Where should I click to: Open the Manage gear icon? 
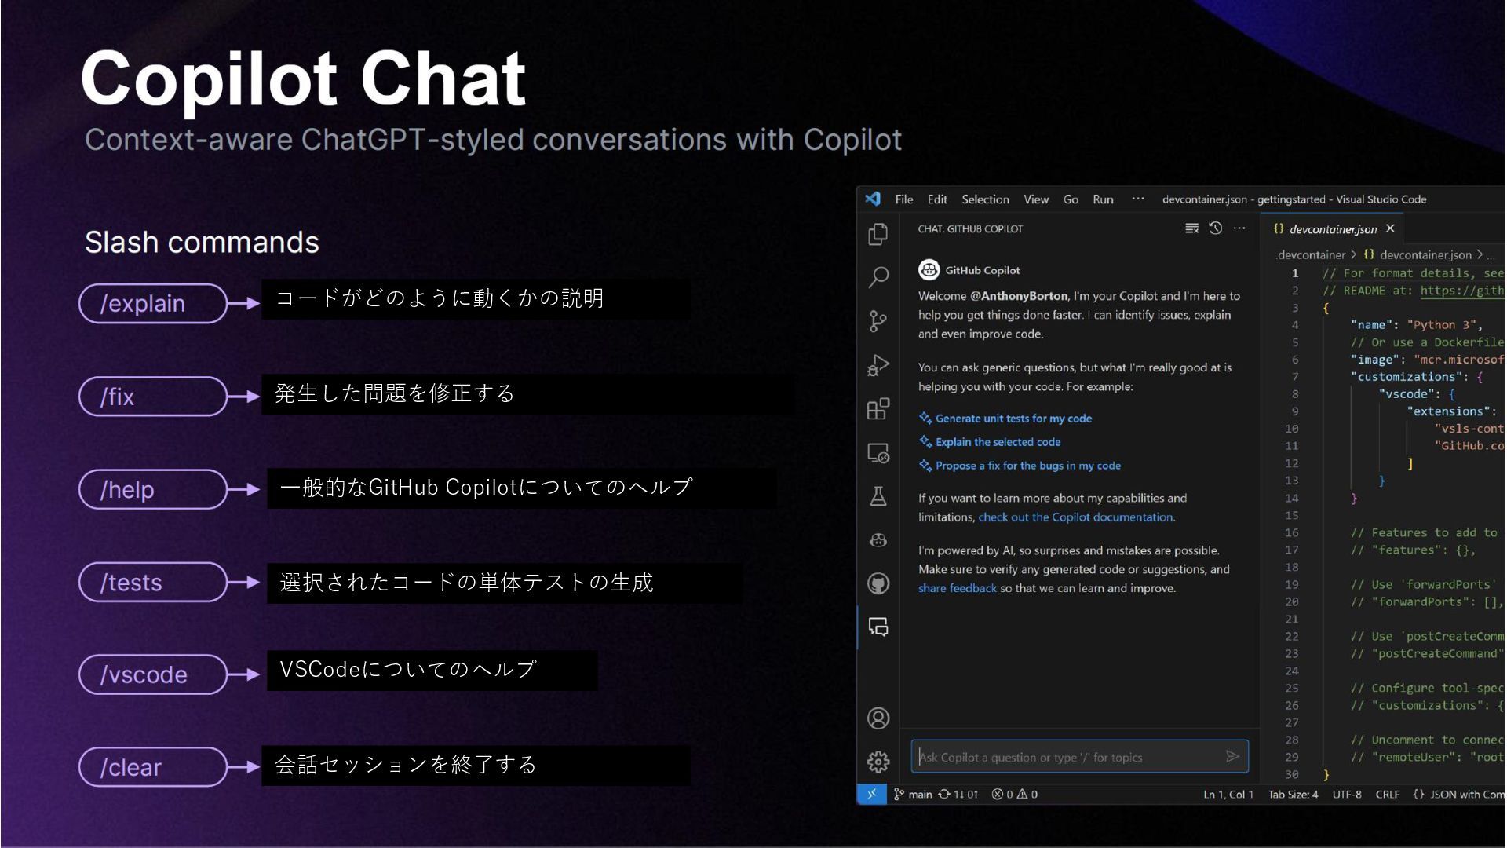point(878,762)
